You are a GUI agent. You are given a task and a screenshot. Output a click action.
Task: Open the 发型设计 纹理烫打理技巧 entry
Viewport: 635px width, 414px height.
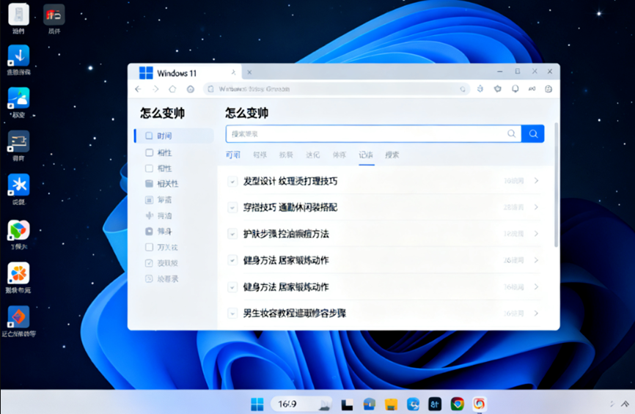[x=290, y=181]
